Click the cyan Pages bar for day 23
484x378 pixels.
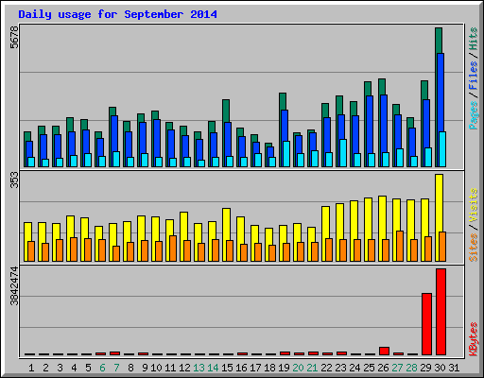click(x=343, y=153)
